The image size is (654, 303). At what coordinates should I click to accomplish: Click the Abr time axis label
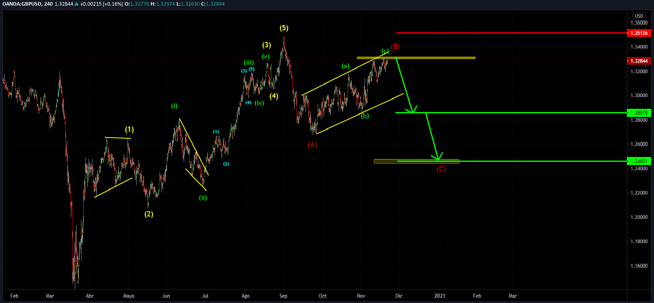tap(90, 296)
